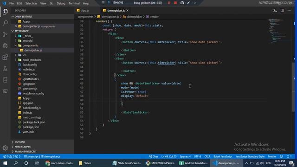Open the Explorer view in the activity bar
297x167 pixels.
5,12
